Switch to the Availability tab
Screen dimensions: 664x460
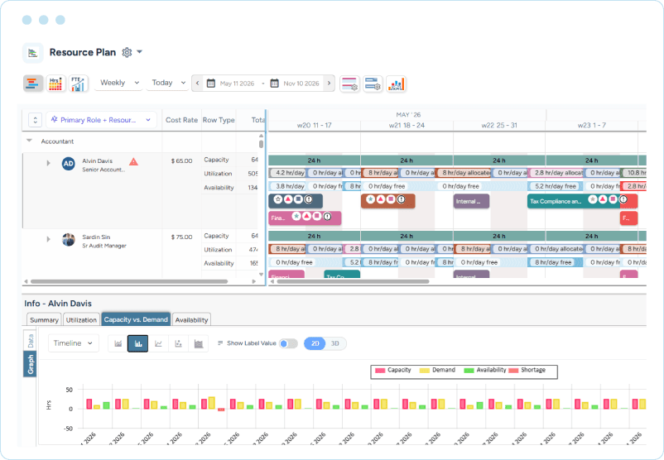click(x=192, y=320)
